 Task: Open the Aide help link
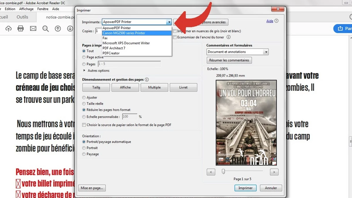click(270, 21)
